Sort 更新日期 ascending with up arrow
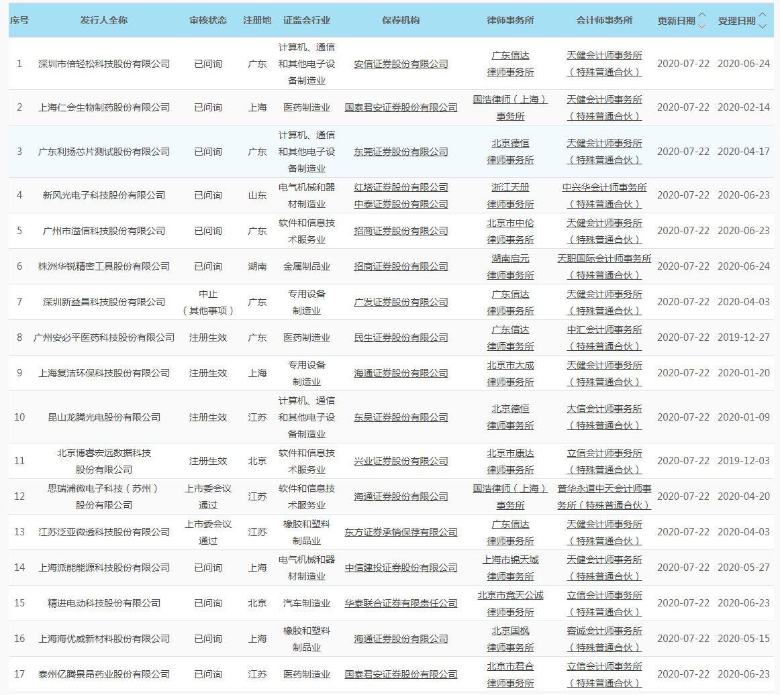The image size is (780, 695). [702, 15]
